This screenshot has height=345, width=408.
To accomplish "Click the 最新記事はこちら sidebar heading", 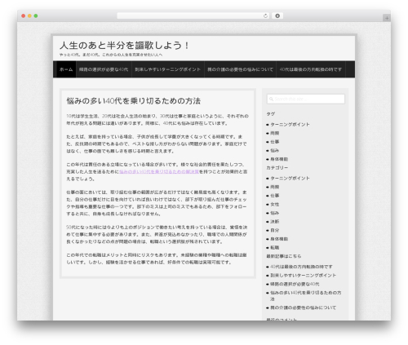I will [284, 256].
